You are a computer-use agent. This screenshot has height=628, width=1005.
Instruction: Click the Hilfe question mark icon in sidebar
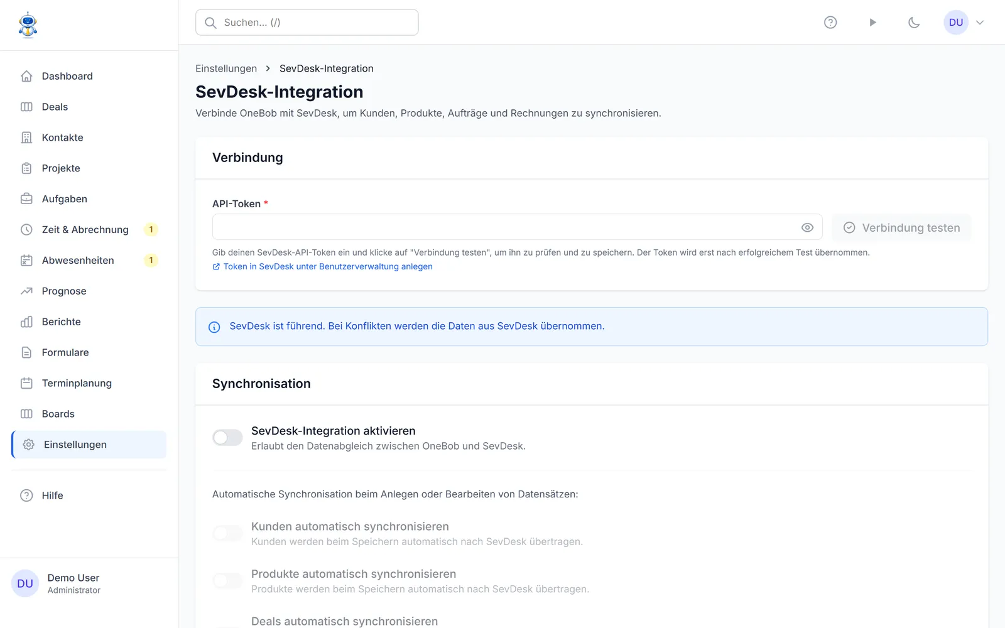[26, 495]
